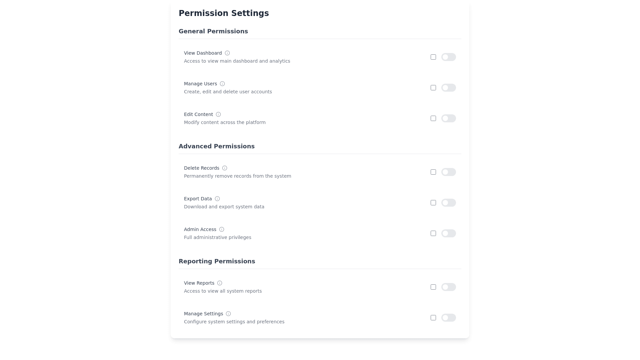This screenshot has height=360, width=640.
Task: Enable the View Dashboard toggle switch
Action: tap(448, 57)
